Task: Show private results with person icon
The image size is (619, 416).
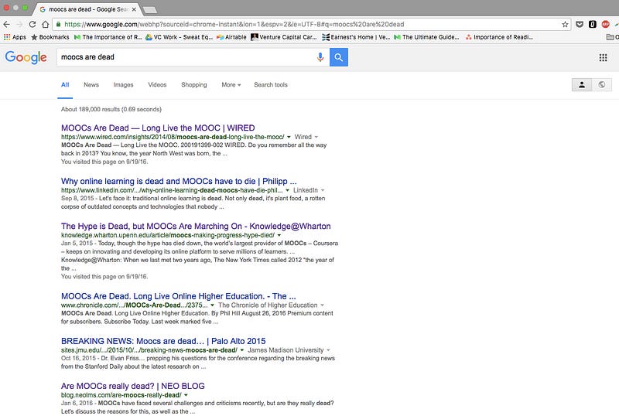Action: (582, 85)
